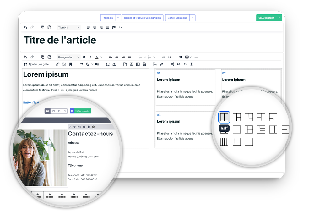Screen dimensions: 314x220
Task: Click the bookmark anchor icon
Action: (x=71, y=64)
